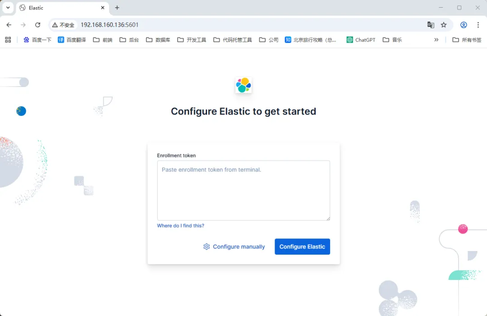
Task: Open the 后台 bookmark folder
Action: pos(129,40)
